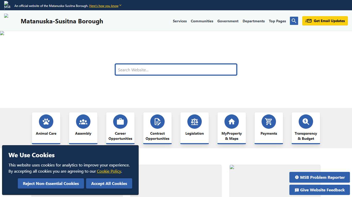
Task: Expand the Departments navigation menu
Action: pos(254,21)
